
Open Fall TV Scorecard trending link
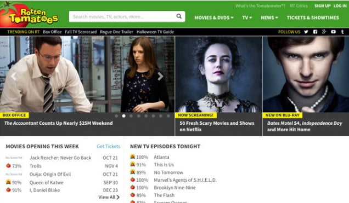click(x=81, y=32)
